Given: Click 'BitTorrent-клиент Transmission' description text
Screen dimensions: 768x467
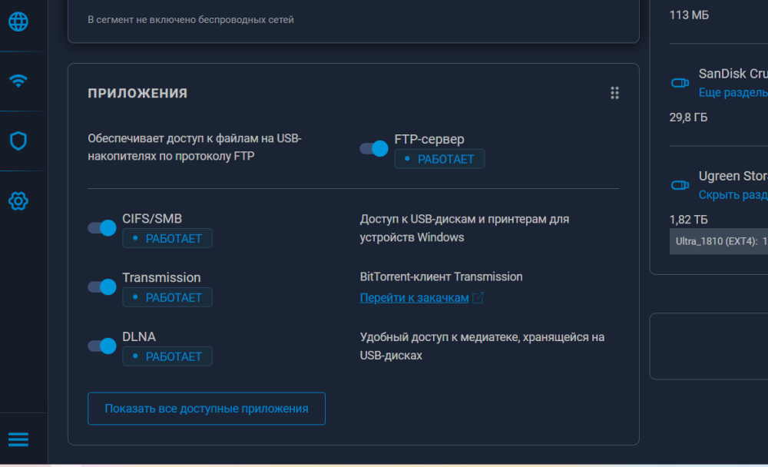Looking at the screenshot, I should point(442,277).
